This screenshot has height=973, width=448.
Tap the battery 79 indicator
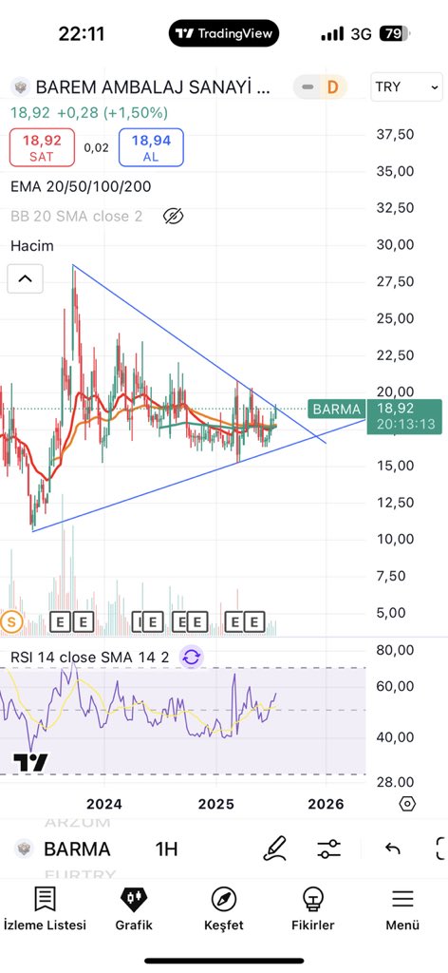coord(395,33)
